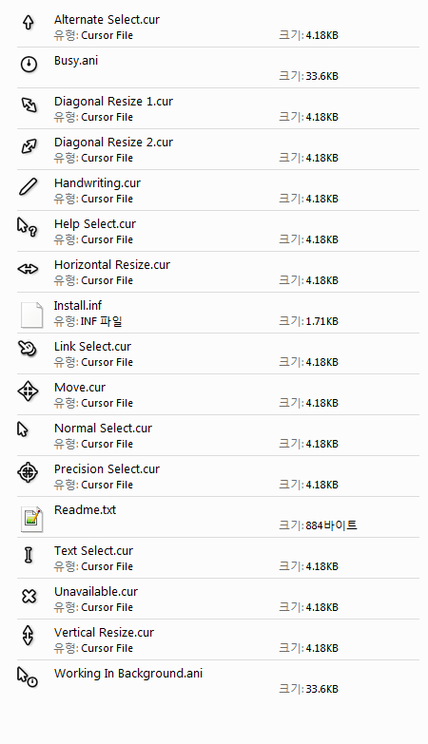Select the Readme.txt file name
Image resolution: width=428 pixels, height=744 pixels.
pos(85,509)
